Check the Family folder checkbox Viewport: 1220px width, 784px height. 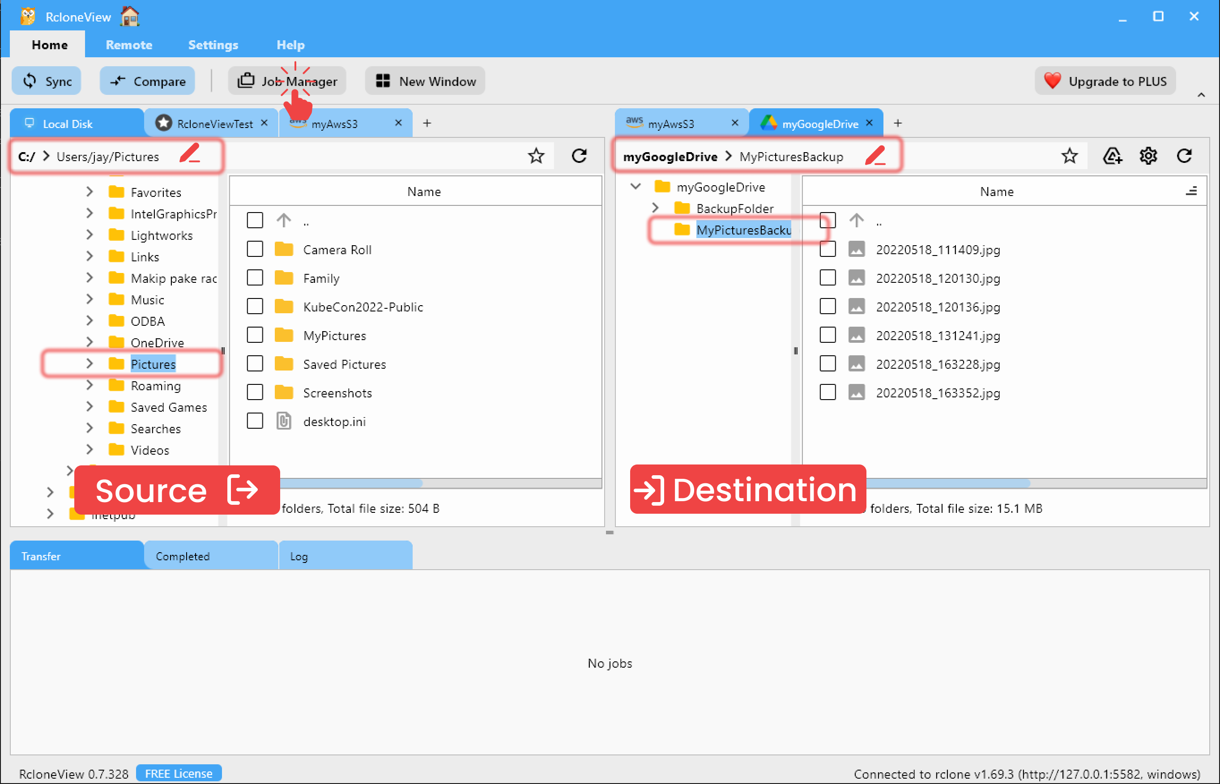coord(255,278)
